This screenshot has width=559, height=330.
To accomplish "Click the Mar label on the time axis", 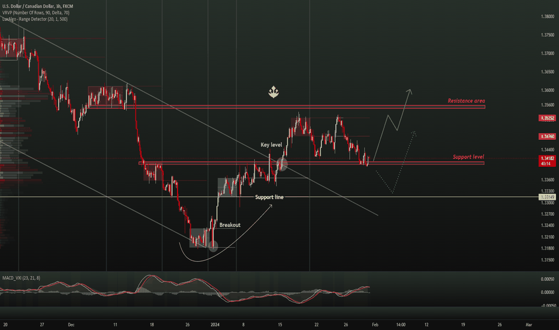I will (528, 325).
